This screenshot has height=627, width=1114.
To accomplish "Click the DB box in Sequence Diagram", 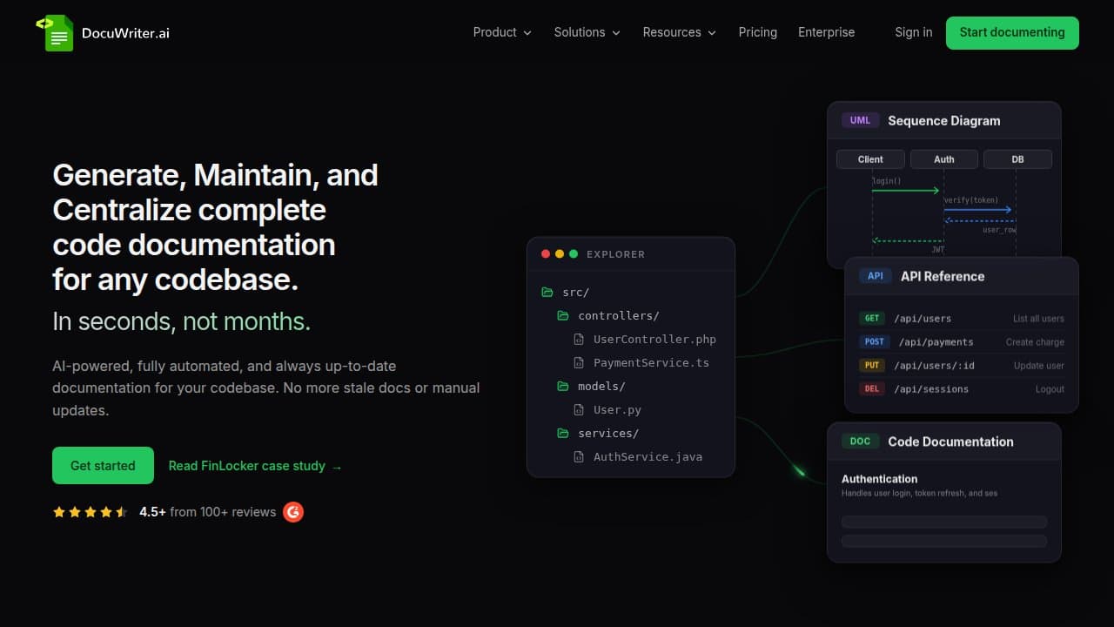I will coord(1017,159).
